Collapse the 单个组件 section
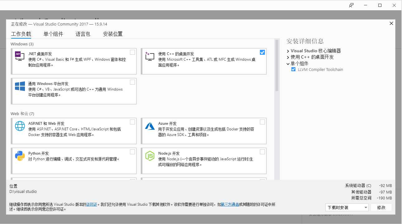 [x=288, y=63]
